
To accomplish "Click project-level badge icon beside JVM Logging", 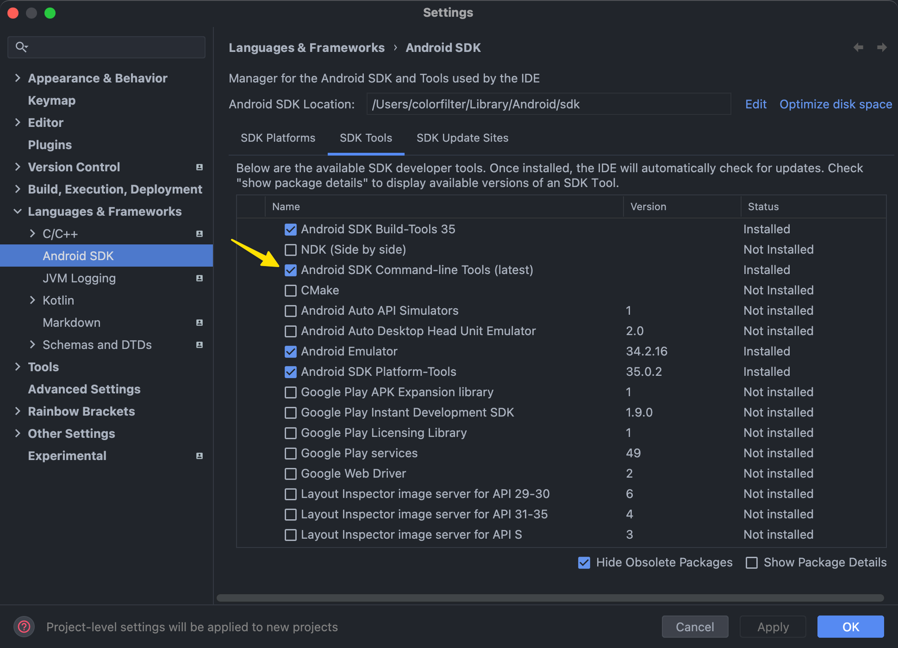I will [199, 278].
